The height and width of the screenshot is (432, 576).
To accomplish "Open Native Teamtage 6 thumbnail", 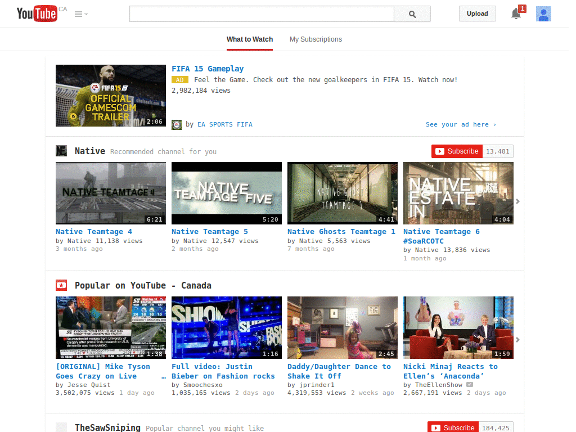I will pos(458,193).
